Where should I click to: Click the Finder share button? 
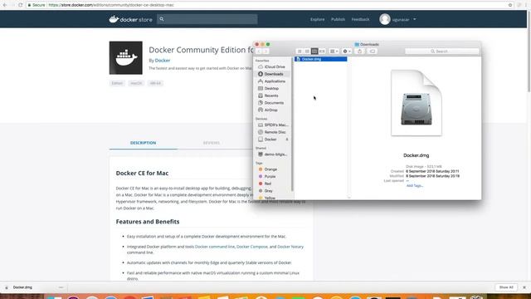[359, 51]
